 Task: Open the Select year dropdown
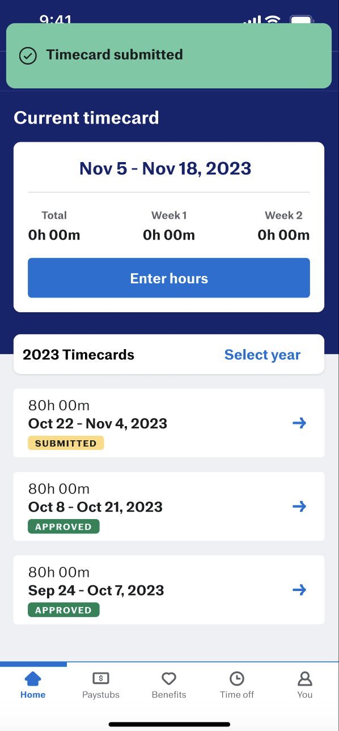(262, 355)
